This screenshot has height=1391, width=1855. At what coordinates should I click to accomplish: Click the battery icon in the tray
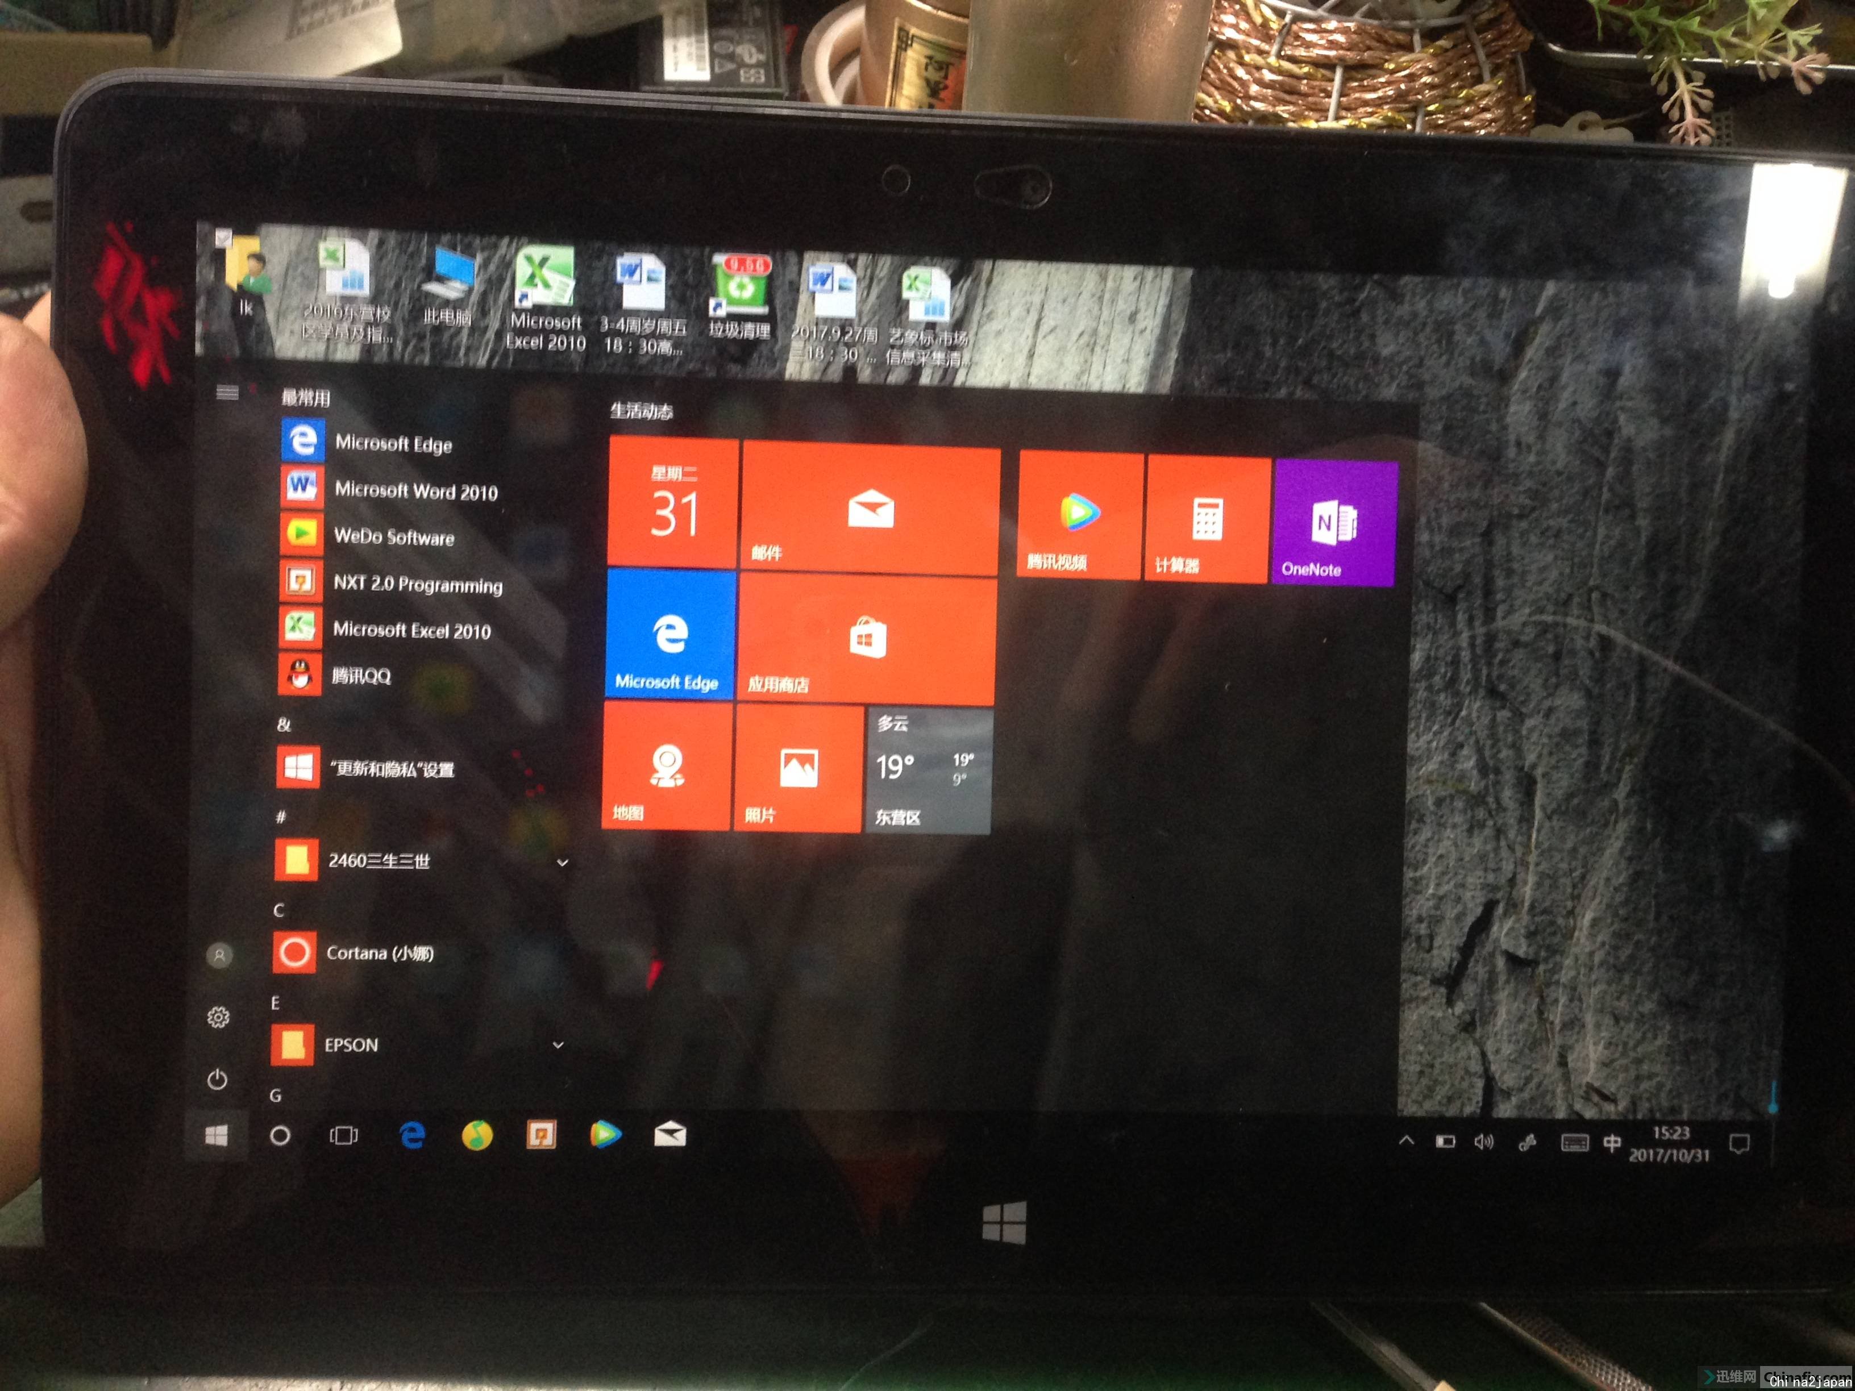click(x=1446, y=1141)
